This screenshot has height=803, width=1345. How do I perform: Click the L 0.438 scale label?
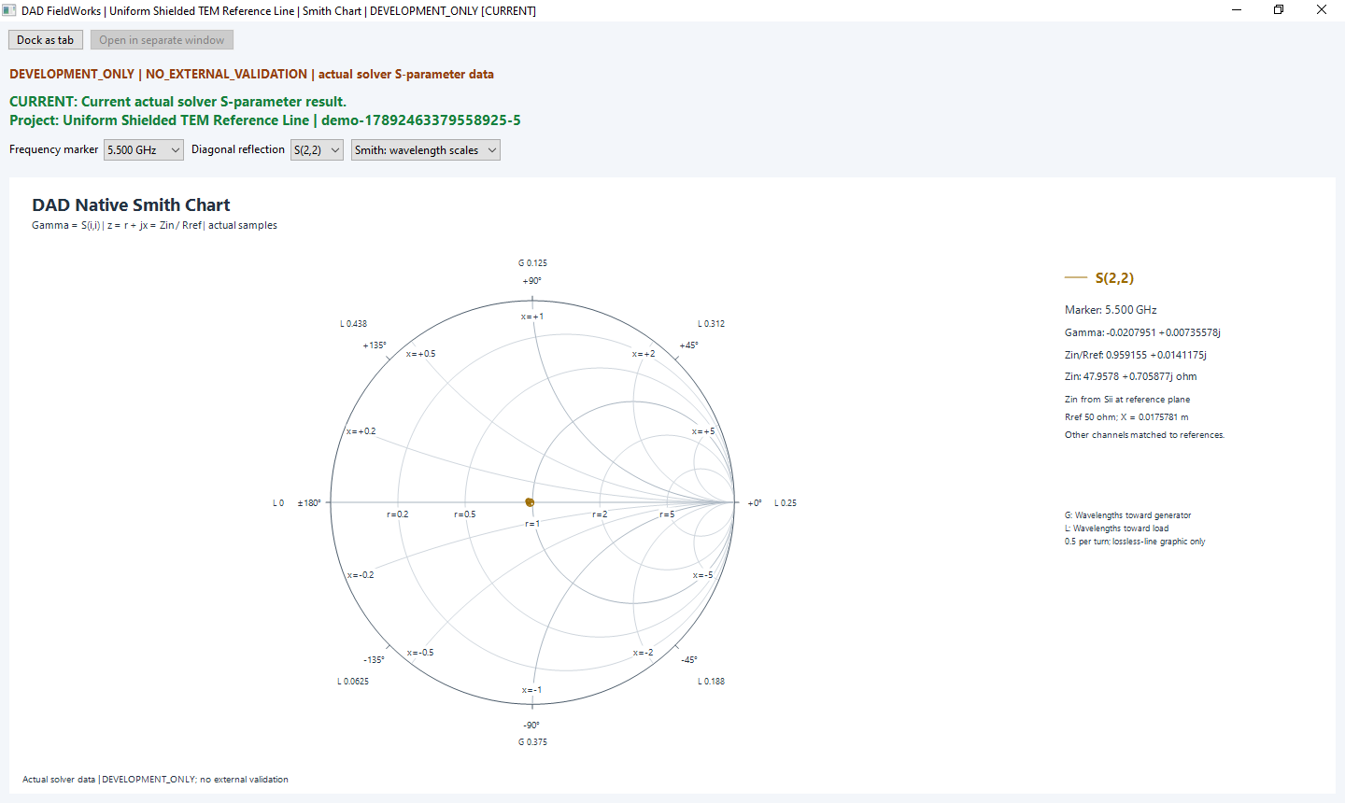353,324
